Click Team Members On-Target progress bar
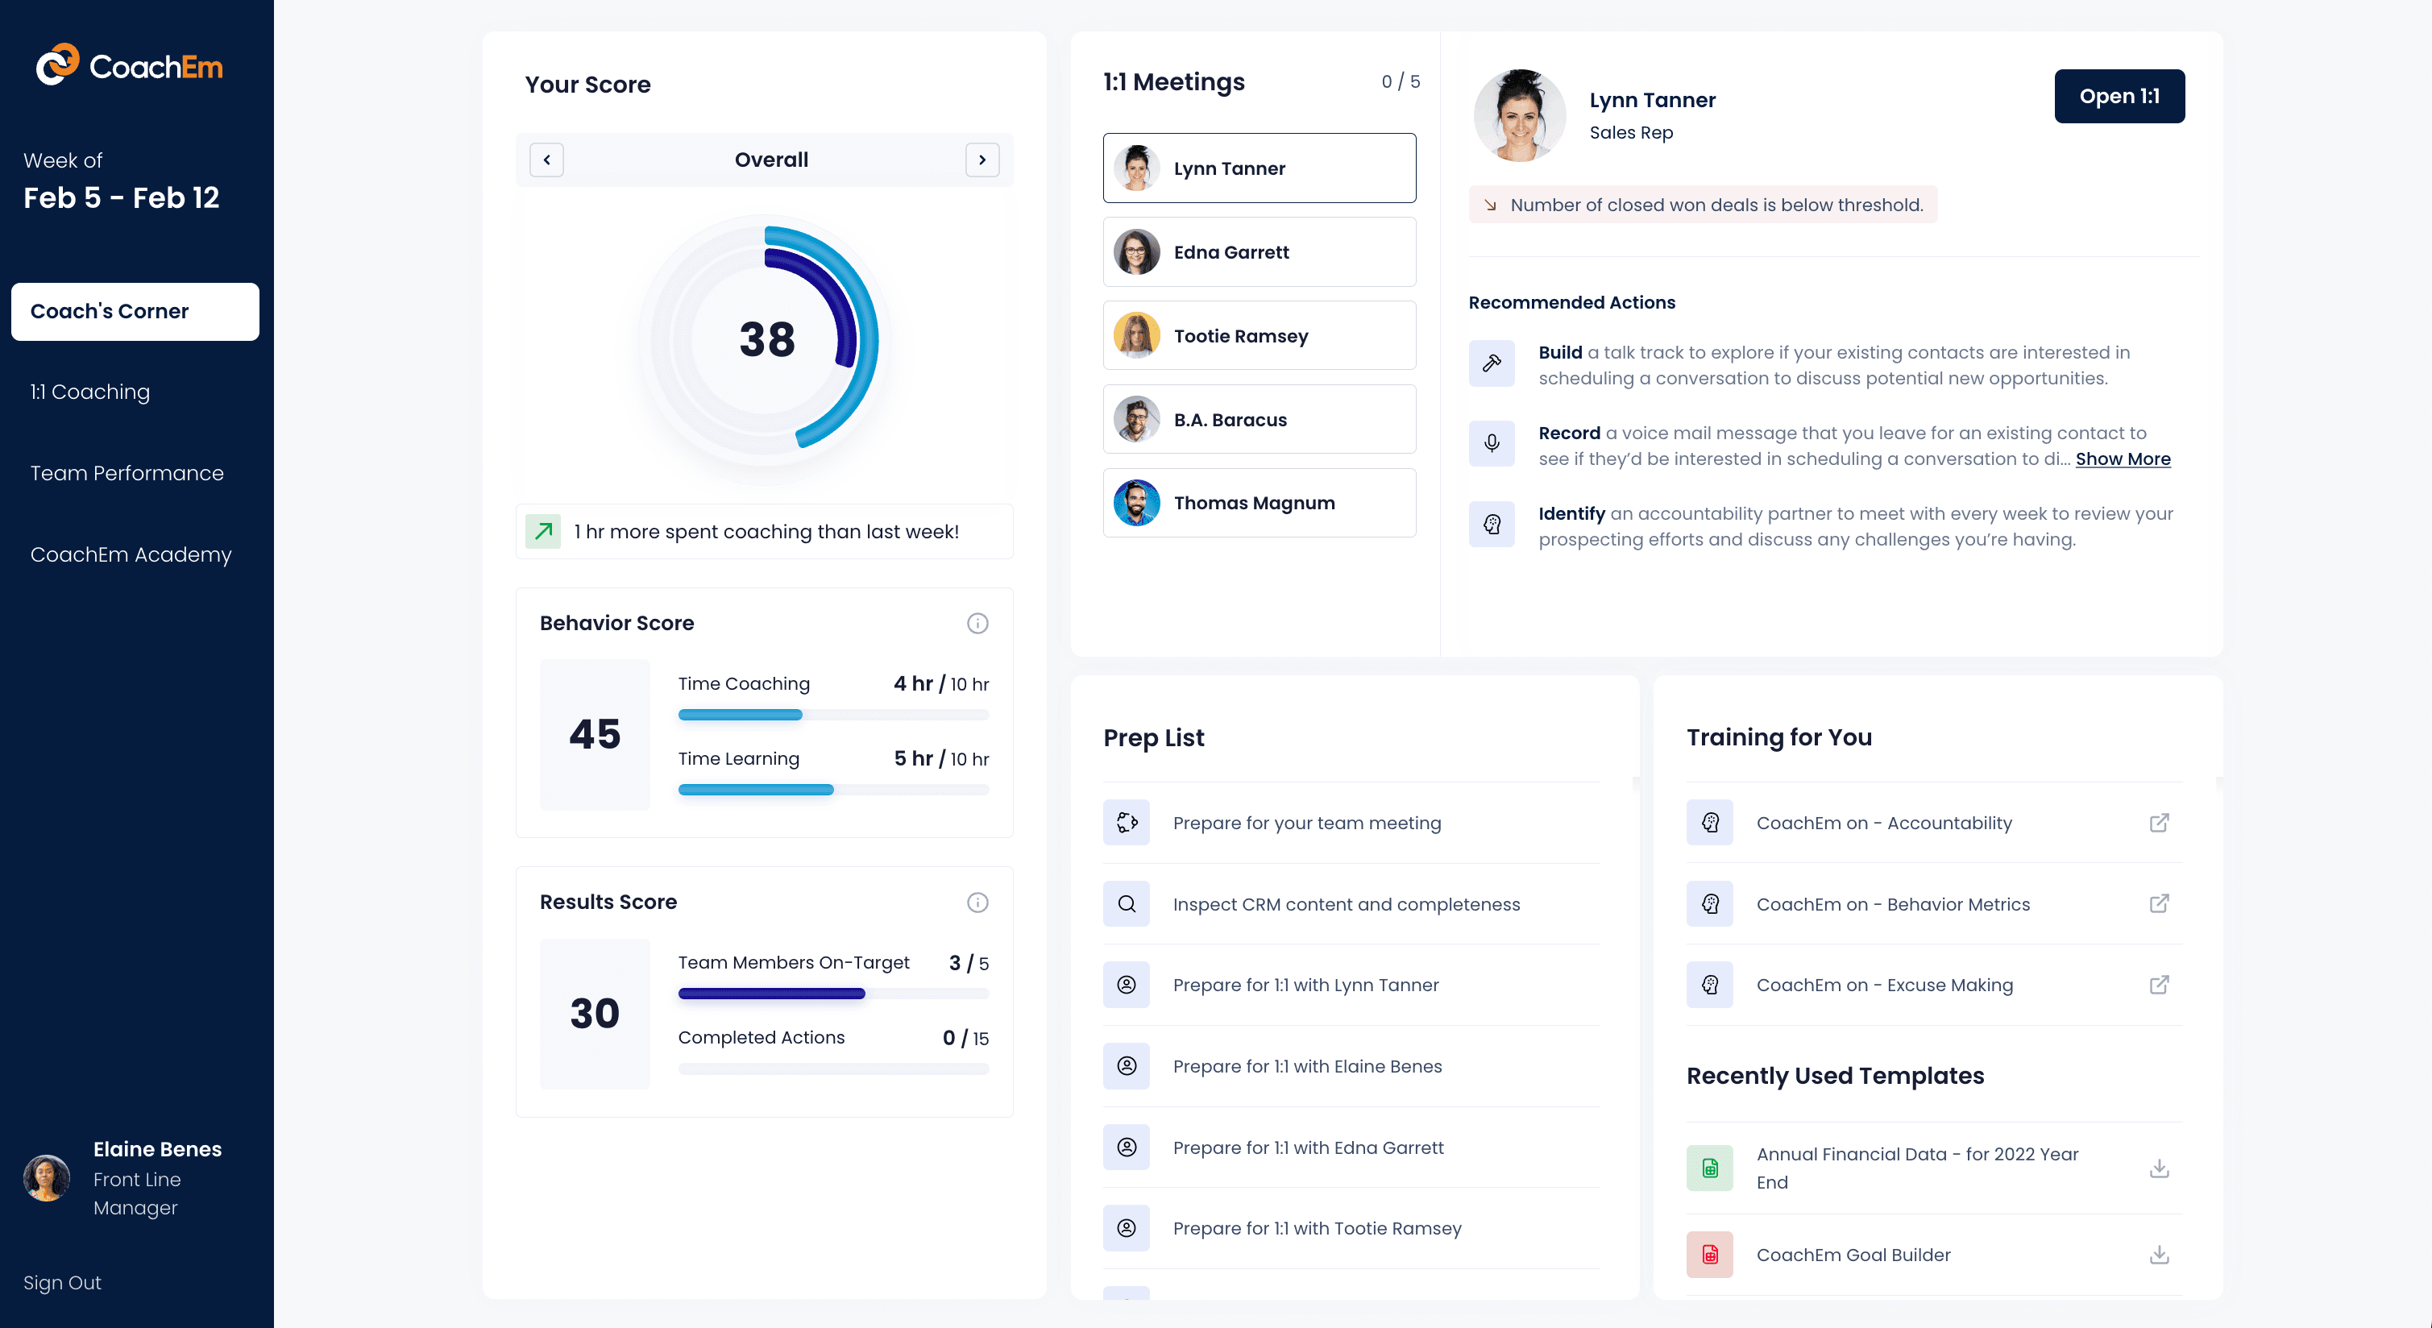 (832, 994)
